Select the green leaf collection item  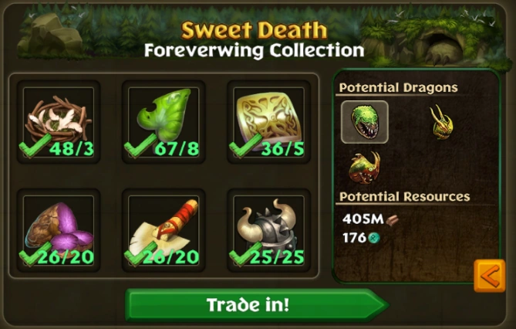coord(164,122)
